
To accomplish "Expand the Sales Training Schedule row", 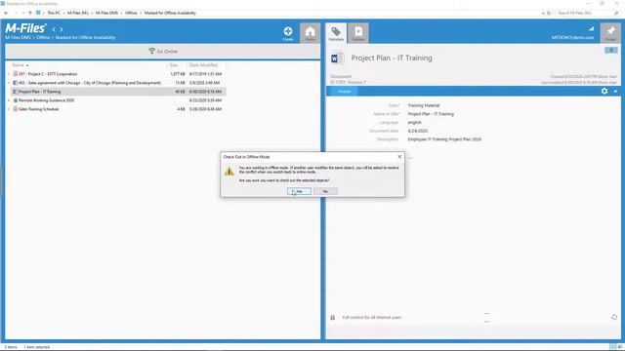I will [9, 109].
